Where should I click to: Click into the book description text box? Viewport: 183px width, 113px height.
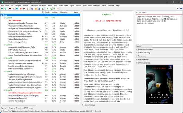pos(158,30)
